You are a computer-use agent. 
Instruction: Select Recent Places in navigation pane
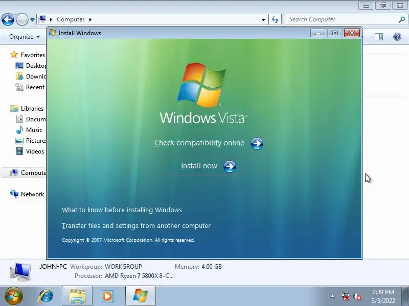(x=35, y=87)
